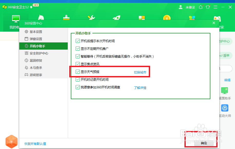The image size is (235, 149).
Task: Open software manager colored tiles icon
Action: coord(192,18)
